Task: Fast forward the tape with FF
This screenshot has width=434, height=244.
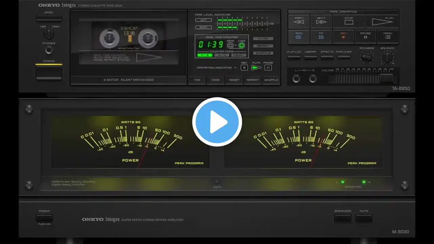Action: (x=321, y=37)
